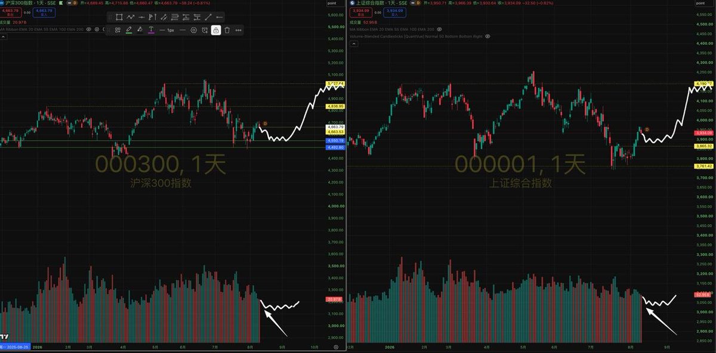Click the D badge beside 沪深300 title
This screenshot has width=716, height=353.
73,3
